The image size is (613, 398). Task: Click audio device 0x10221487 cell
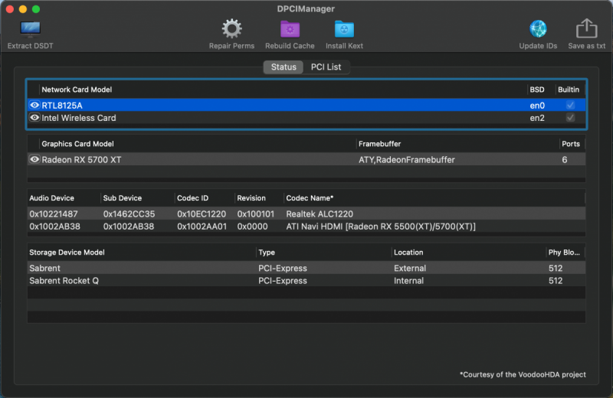(x=54, y=214)
